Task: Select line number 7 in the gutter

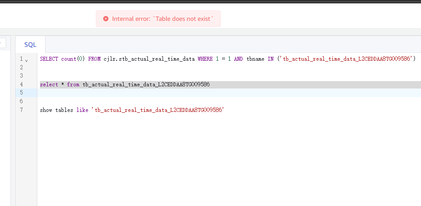Action: tap(21, 110)
